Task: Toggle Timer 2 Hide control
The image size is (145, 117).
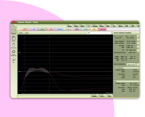Action: (x=82, y=26)
